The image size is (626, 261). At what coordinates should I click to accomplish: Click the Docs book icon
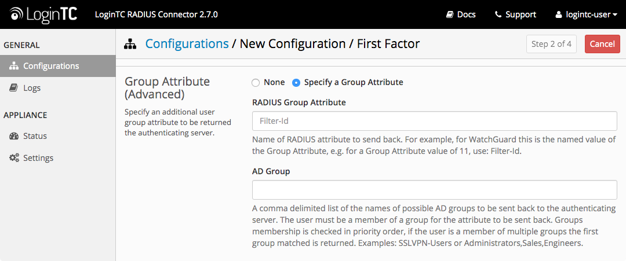click(450, 14)
